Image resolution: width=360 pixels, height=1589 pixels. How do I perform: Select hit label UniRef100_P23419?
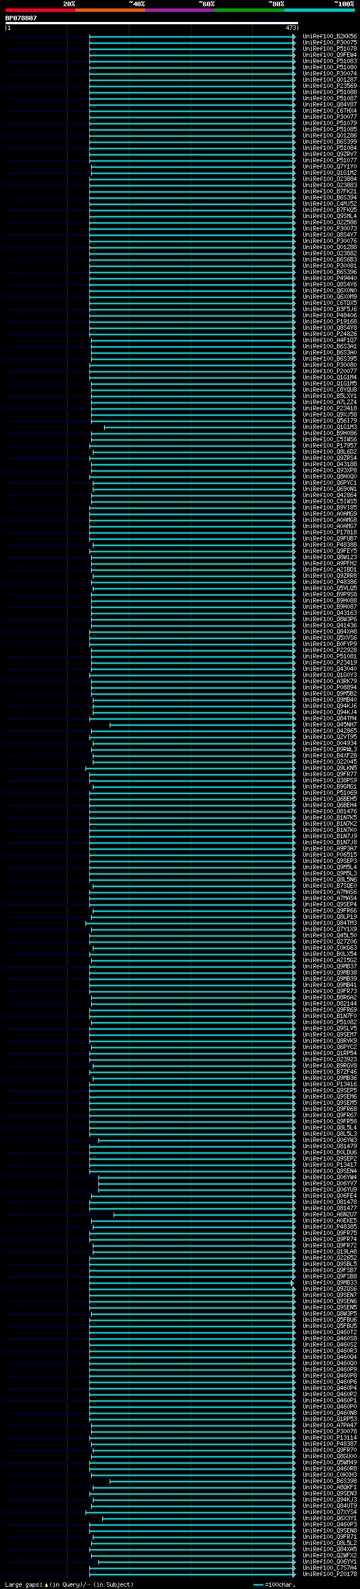click(x=329, y=662)
